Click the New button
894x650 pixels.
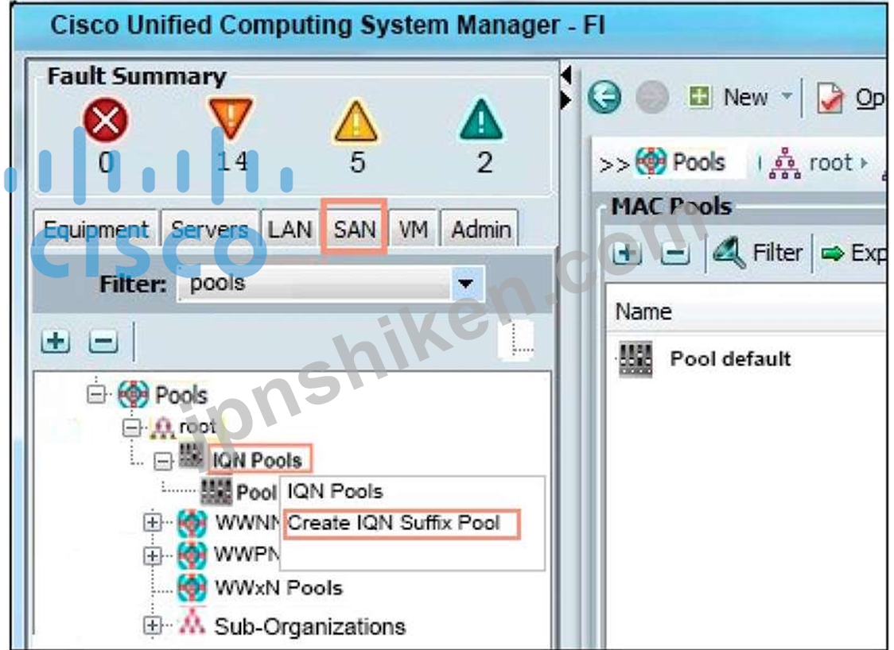[x=728, y=97]
